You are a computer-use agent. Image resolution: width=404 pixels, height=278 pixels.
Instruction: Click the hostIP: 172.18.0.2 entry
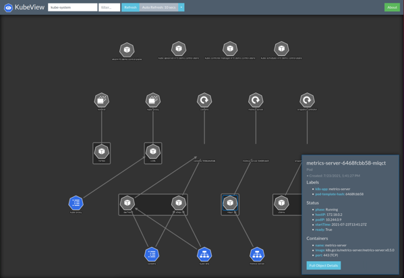coord(328,215)
